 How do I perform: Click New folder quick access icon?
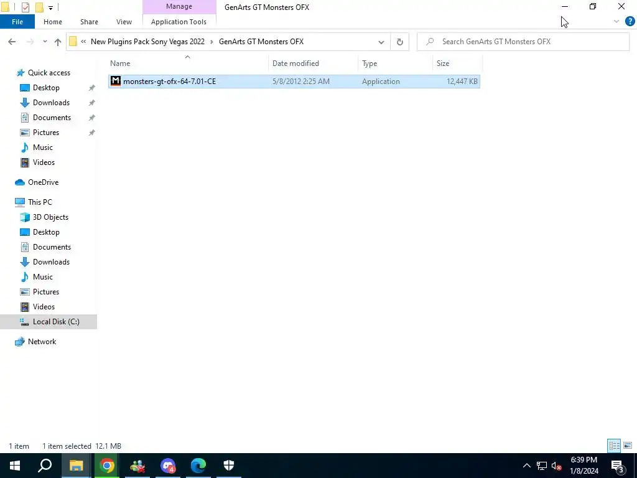[x=39, y=7]
